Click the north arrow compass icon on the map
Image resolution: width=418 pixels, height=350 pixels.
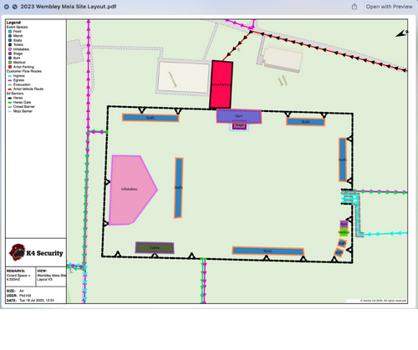click(401, 33)
